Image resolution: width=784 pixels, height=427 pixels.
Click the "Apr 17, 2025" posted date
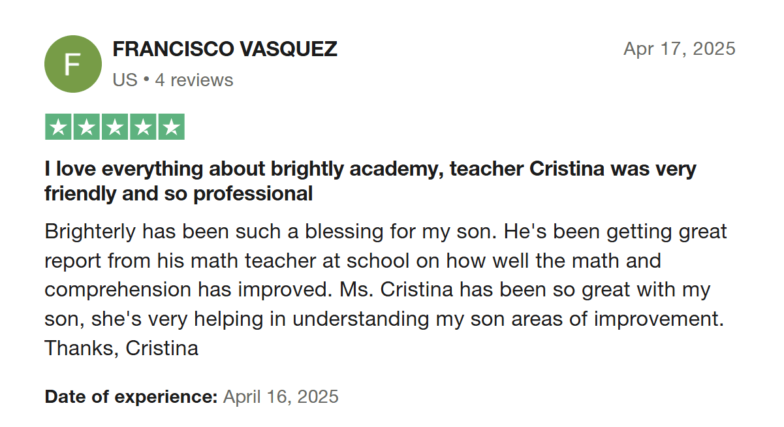[x=679, y=49]
